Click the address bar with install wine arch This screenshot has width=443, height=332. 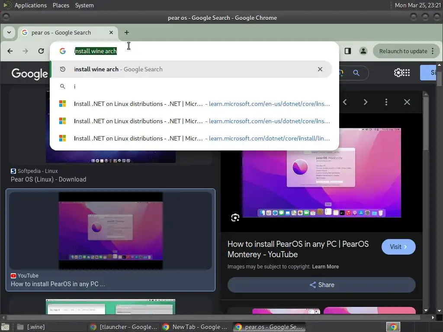point(194,51)
